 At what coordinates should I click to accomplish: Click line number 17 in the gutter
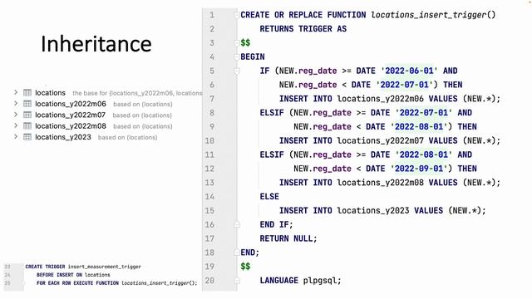point(209,238)
